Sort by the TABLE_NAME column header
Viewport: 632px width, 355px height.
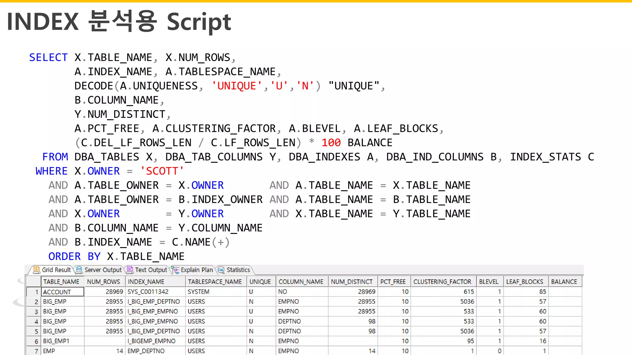tap(63, 282)
